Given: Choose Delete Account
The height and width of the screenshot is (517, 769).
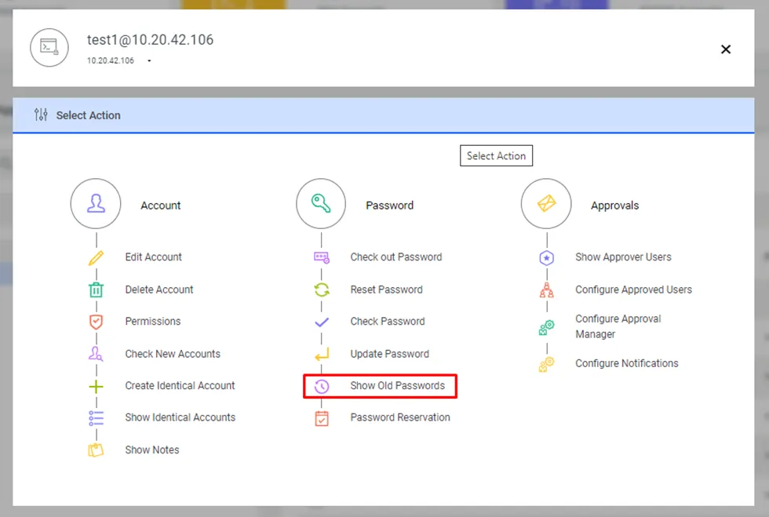Looking at the screenshot, I should (x=159, y=289).
